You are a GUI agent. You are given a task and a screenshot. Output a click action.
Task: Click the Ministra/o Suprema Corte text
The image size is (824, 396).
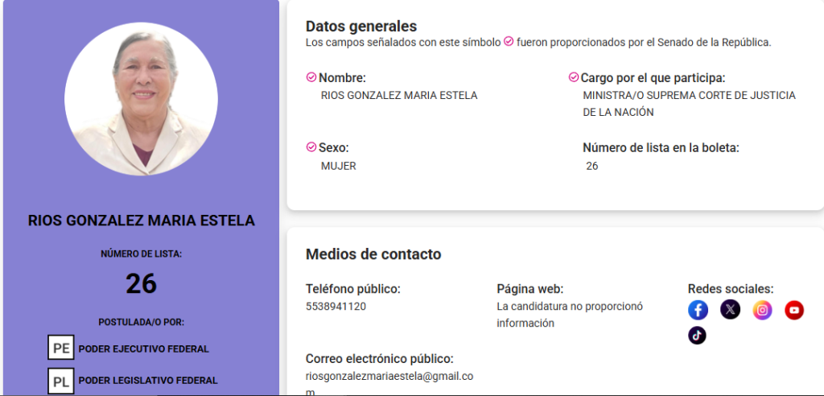tap(690, 104)
